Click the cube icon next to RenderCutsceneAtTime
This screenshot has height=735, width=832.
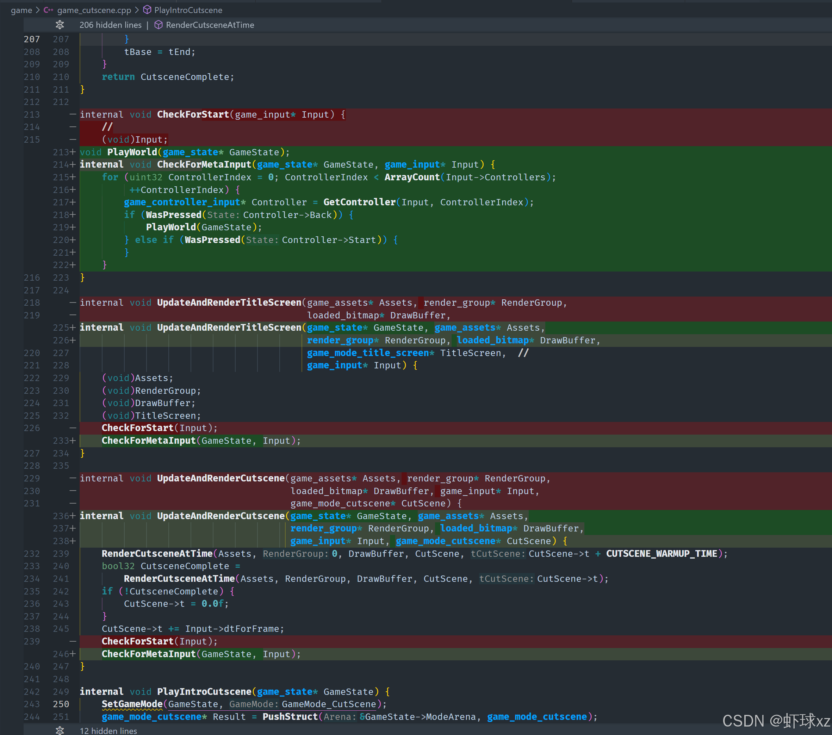pos(159,25)
